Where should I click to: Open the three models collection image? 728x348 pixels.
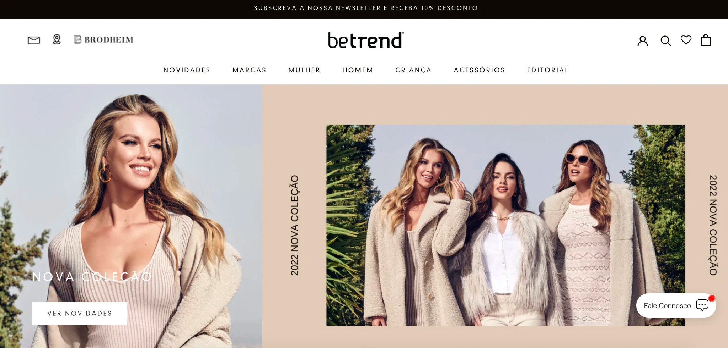pyautogui.click(x=505, y=225)
